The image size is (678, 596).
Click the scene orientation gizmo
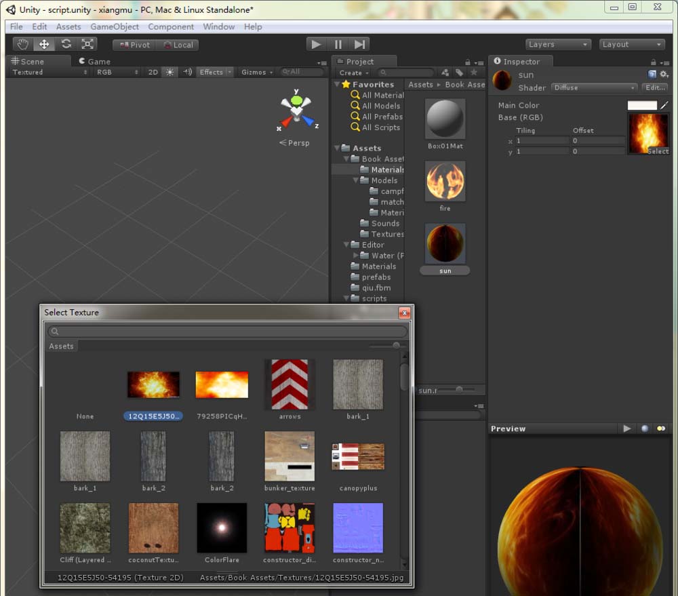(296, 111)
